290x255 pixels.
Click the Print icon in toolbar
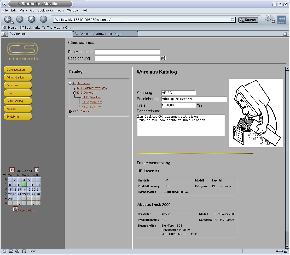(268, 18)
